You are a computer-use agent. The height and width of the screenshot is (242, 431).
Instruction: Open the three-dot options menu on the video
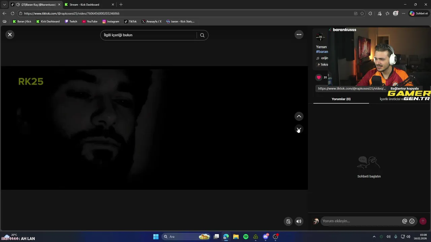click(x=299, y=34)
